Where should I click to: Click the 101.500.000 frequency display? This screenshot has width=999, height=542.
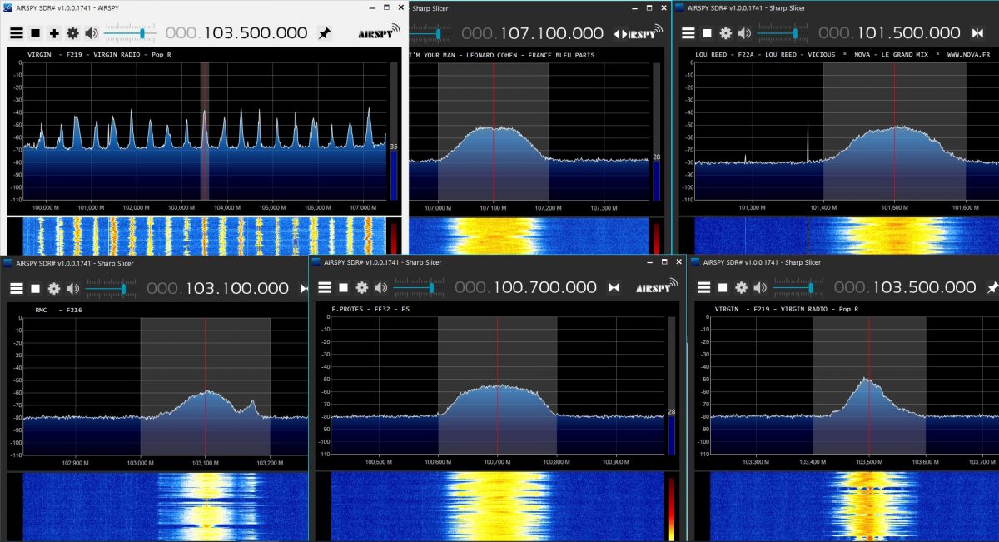click(x=889, y=33)
